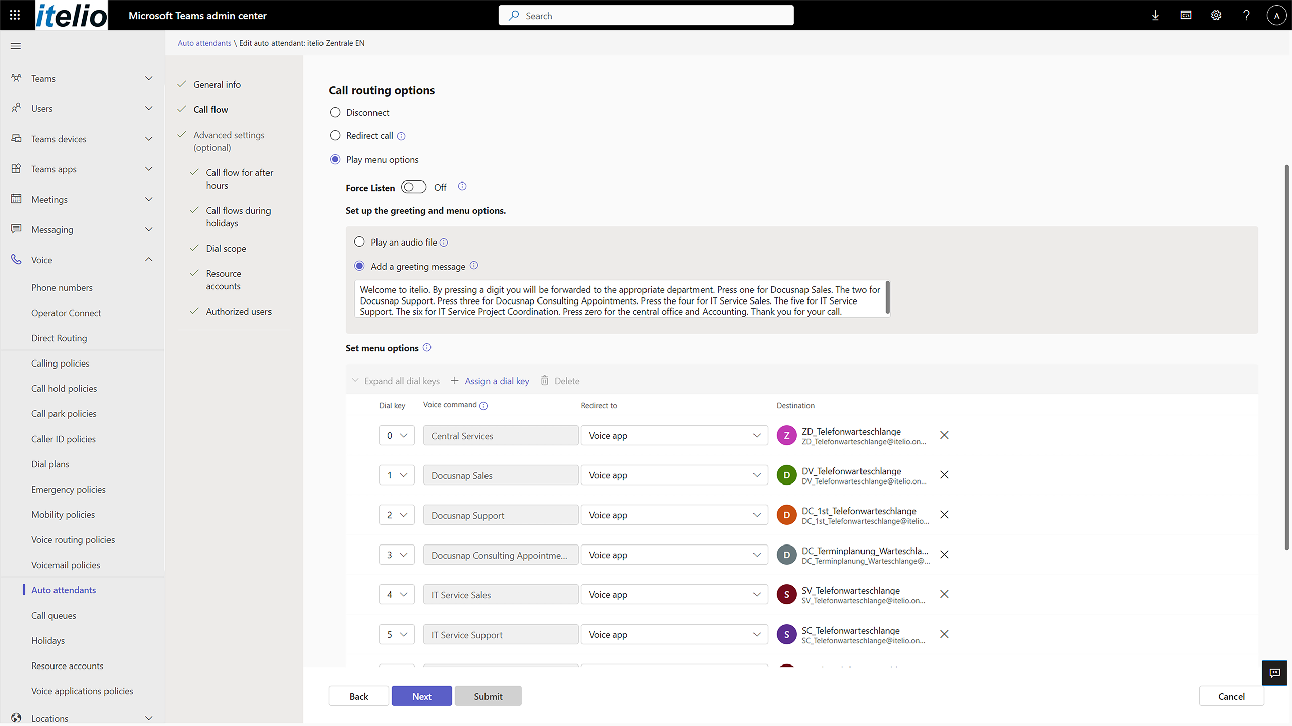Click the top Search field

click(646, 15)
